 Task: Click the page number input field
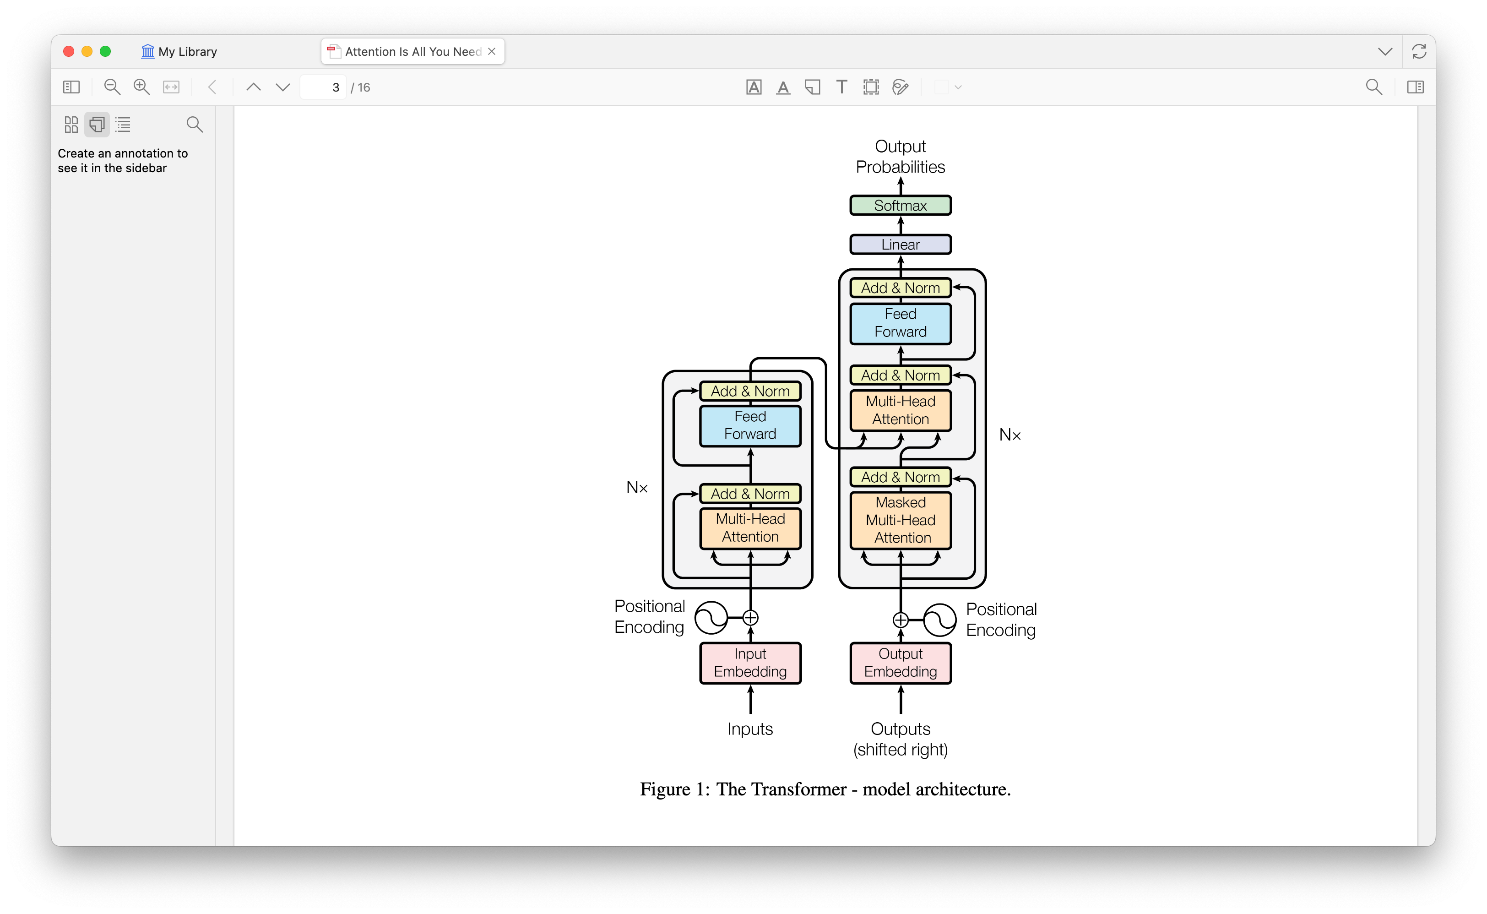(x=323, y=87)
